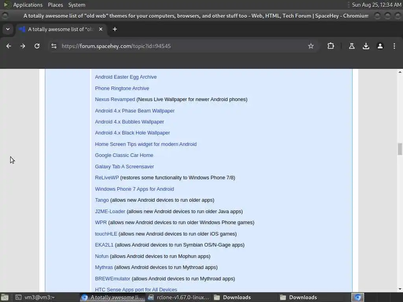403x302 pixels.
Task: Open the Nexus Revamped link
Action: [x=115, y=99]
